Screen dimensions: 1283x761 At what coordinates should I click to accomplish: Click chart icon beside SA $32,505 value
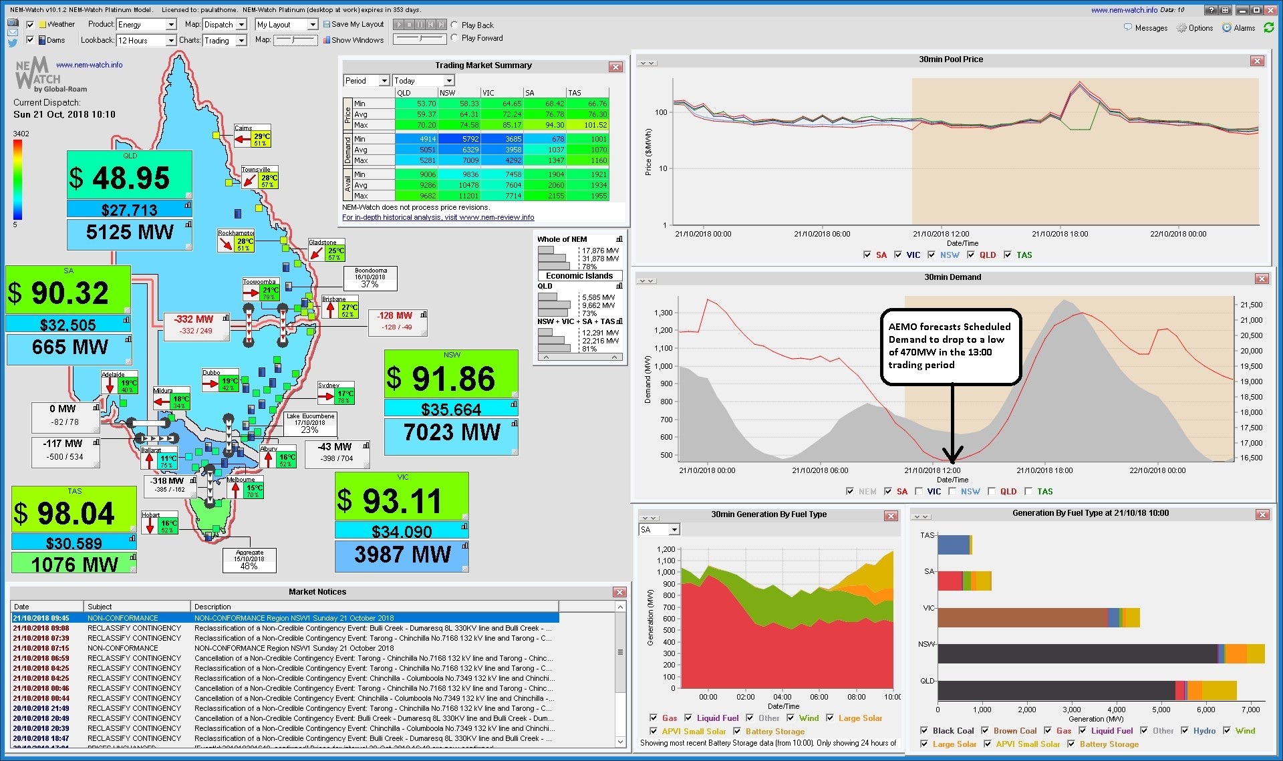(x=126, y=320)
